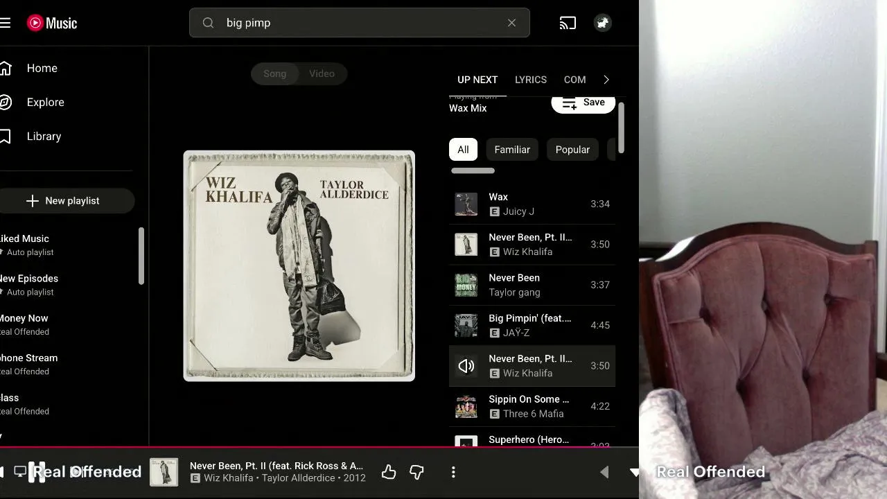Pause playback in player bar

pyautogui.click(x=38, y=472)
